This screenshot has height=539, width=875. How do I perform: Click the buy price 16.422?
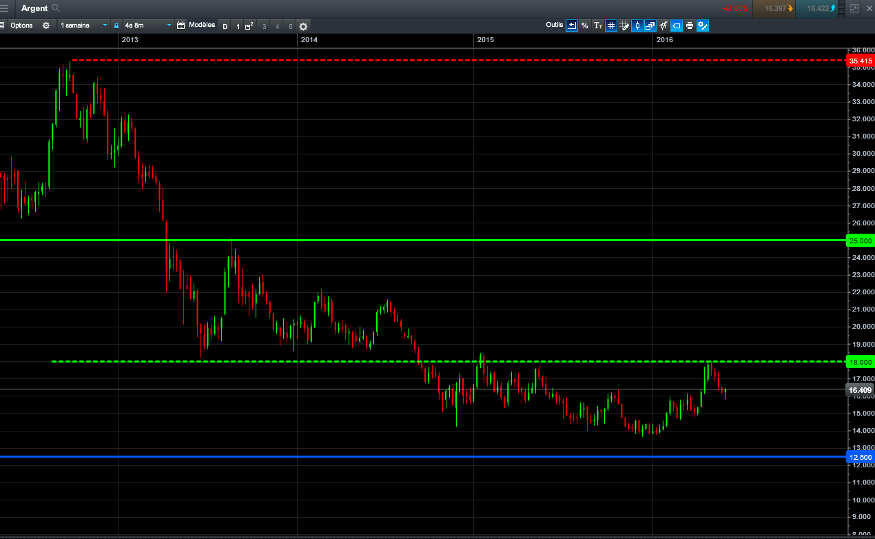click(818, 8)
